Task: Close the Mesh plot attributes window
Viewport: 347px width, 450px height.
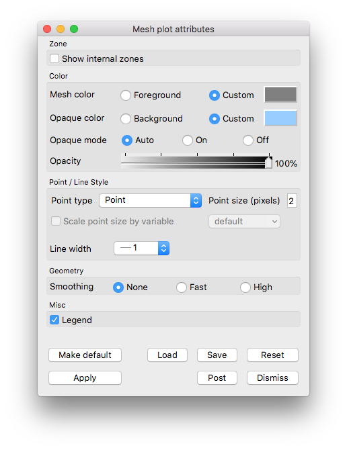Action: click(47, 29)
